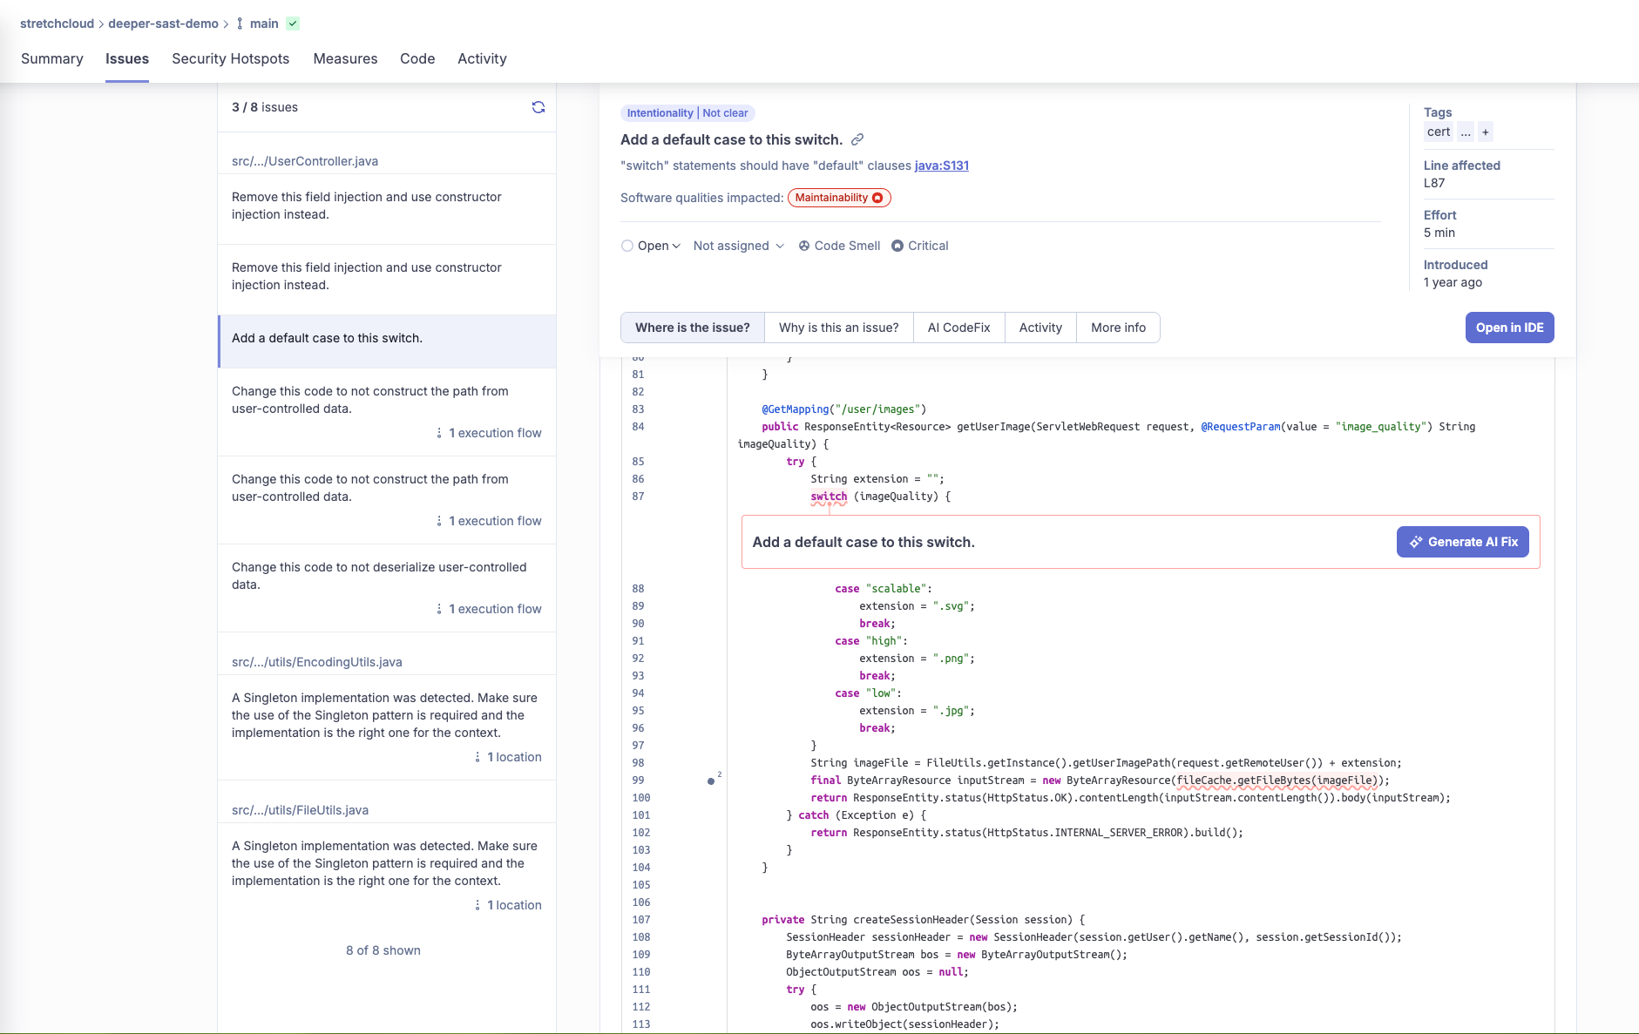Viewport: 1639px width, 1034px height.
Task: Click the refresh issues list icon
Action: [x=538, y=107]
